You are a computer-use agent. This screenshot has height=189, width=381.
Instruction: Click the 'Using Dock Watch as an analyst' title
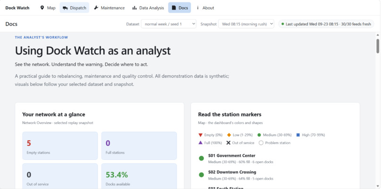click(x=93, y=51)
